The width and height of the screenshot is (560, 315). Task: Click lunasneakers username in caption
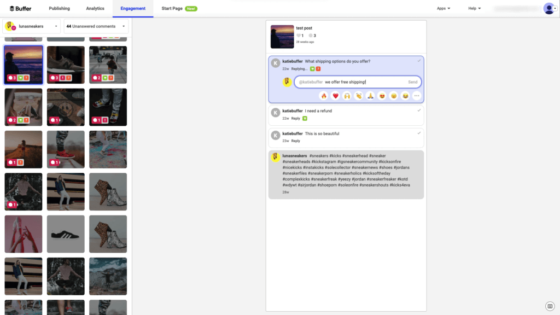[295, 156]
